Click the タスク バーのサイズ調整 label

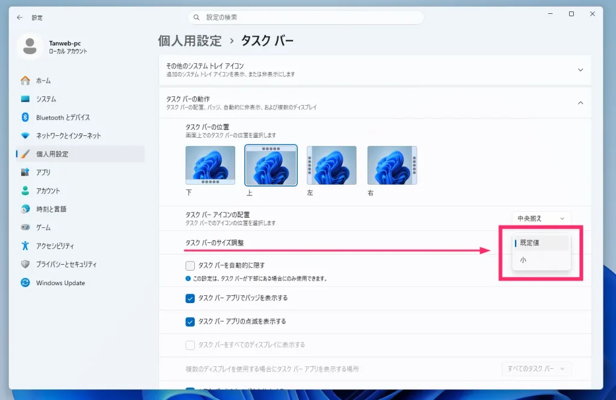215,243
